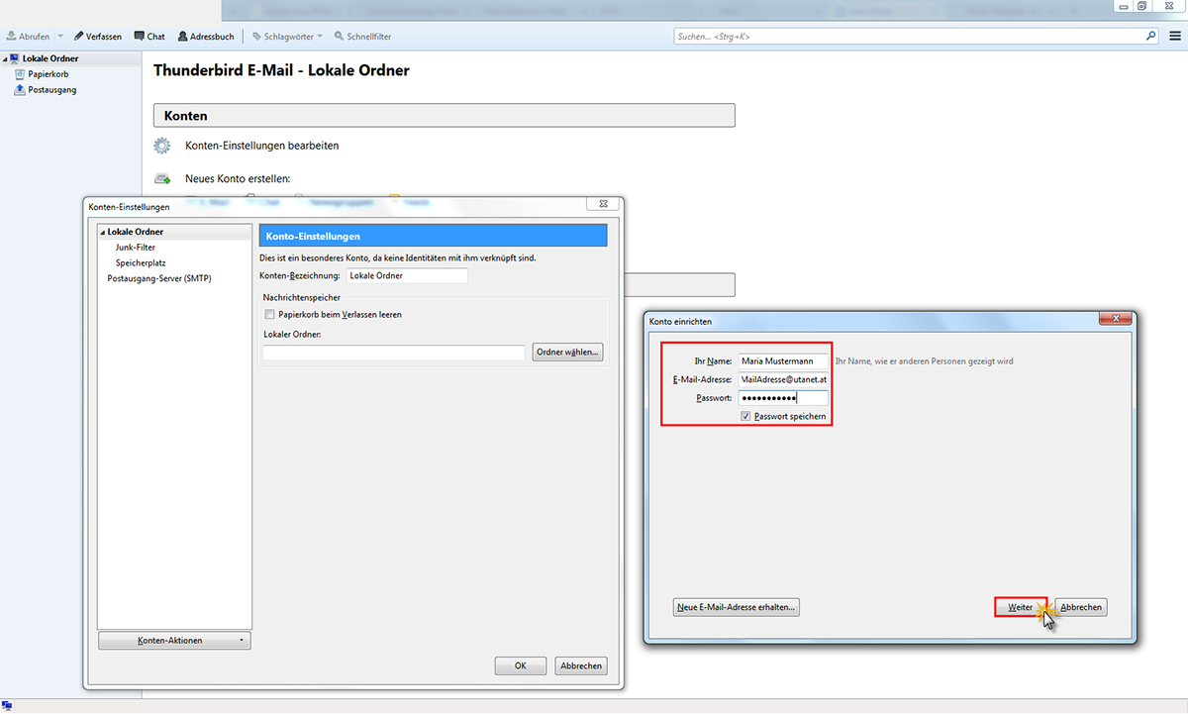Click the gear icon for Konten-Einstellungen bearbeiten
Image resolution: width=1188 pixels, height=714 pixels.
click(x=162, y=146)
